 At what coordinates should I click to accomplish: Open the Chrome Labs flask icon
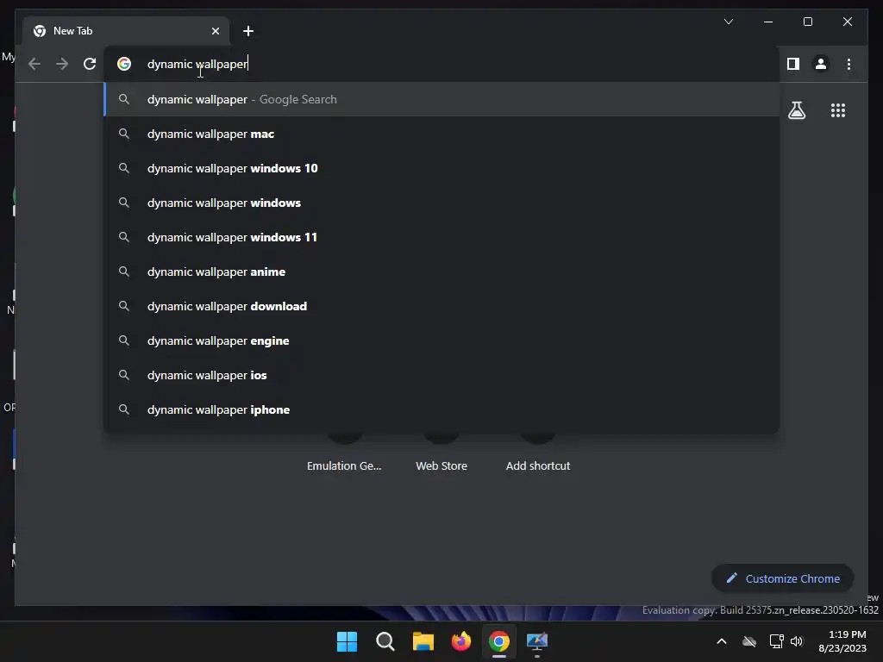(x=796, y=110)
